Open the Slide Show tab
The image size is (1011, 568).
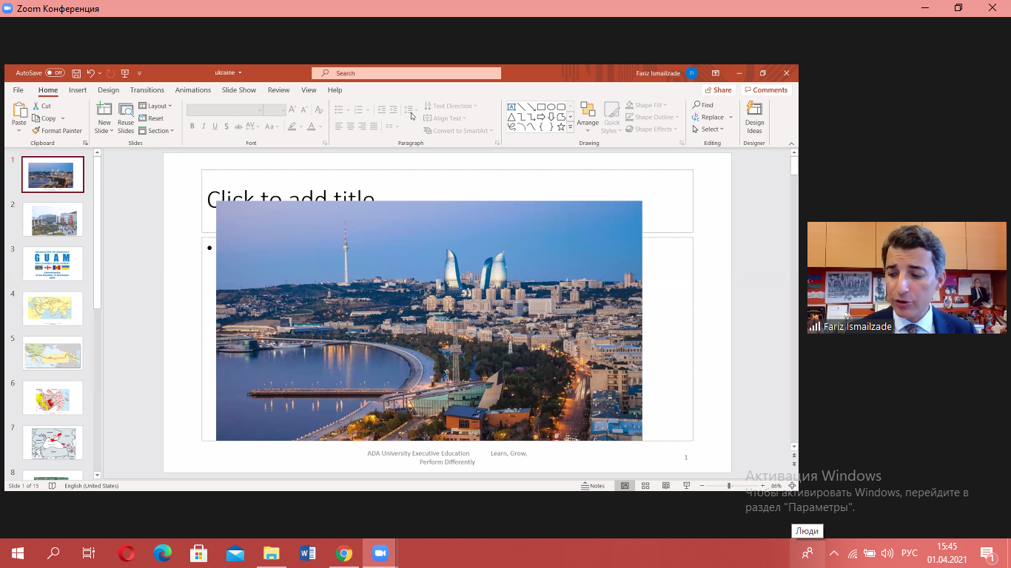(238, 90)
